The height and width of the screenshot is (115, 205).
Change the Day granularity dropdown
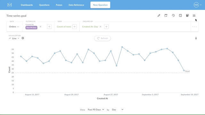(x=118, y=110)
